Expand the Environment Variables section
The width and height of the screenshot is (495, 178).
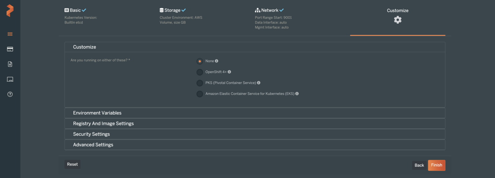pyautogui.click(x=97, y=113)
